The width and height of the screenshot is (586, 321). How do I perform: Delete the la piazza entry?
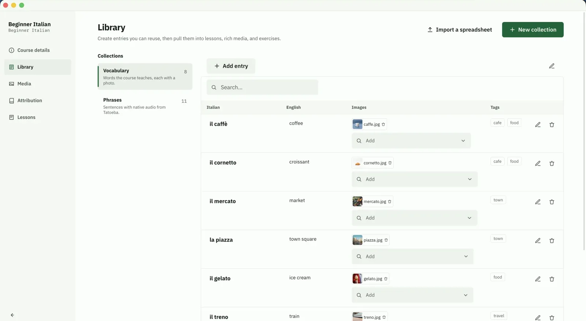(x=552, y=241)
